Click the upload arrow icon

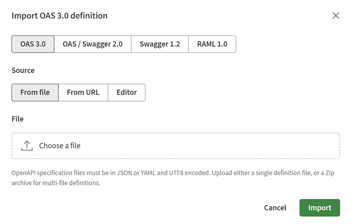coord(27,146)
